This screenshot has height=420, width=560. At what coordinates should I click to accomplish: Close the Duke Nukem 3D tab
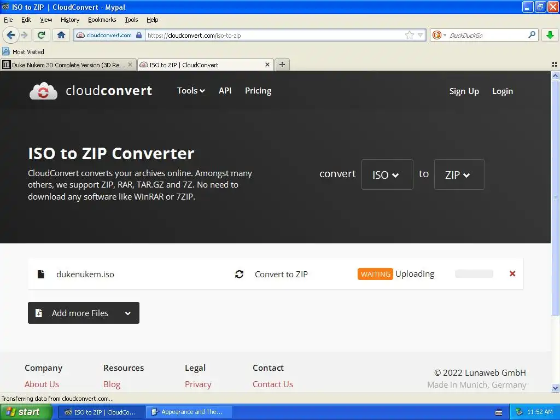point(130,65)
